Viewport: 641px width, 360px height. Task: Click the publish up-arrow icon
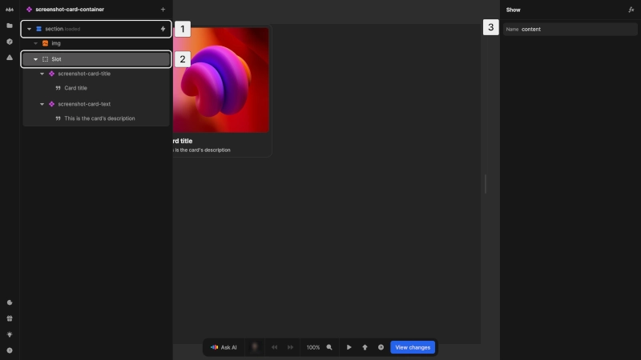[x=365, y=347]
